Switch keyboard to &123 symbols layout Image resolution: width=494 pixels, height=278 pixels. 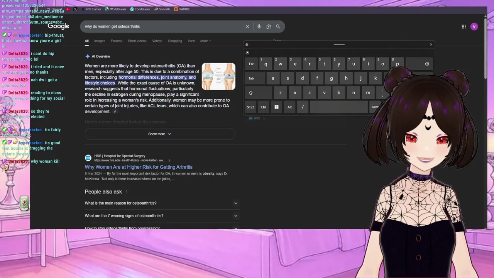pos(250,107)
